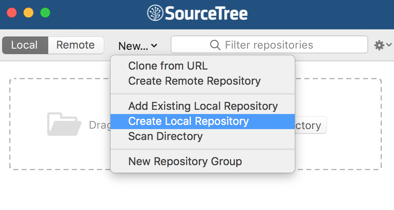Select the highlighted Create Local Repository

pos(188,121)
